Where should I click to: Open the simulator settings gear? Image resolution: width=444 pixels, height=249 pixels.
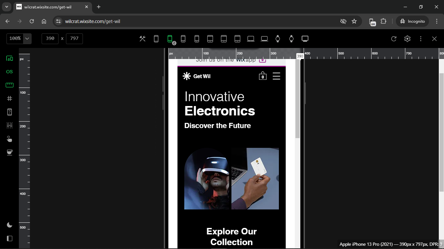(407, 39)
